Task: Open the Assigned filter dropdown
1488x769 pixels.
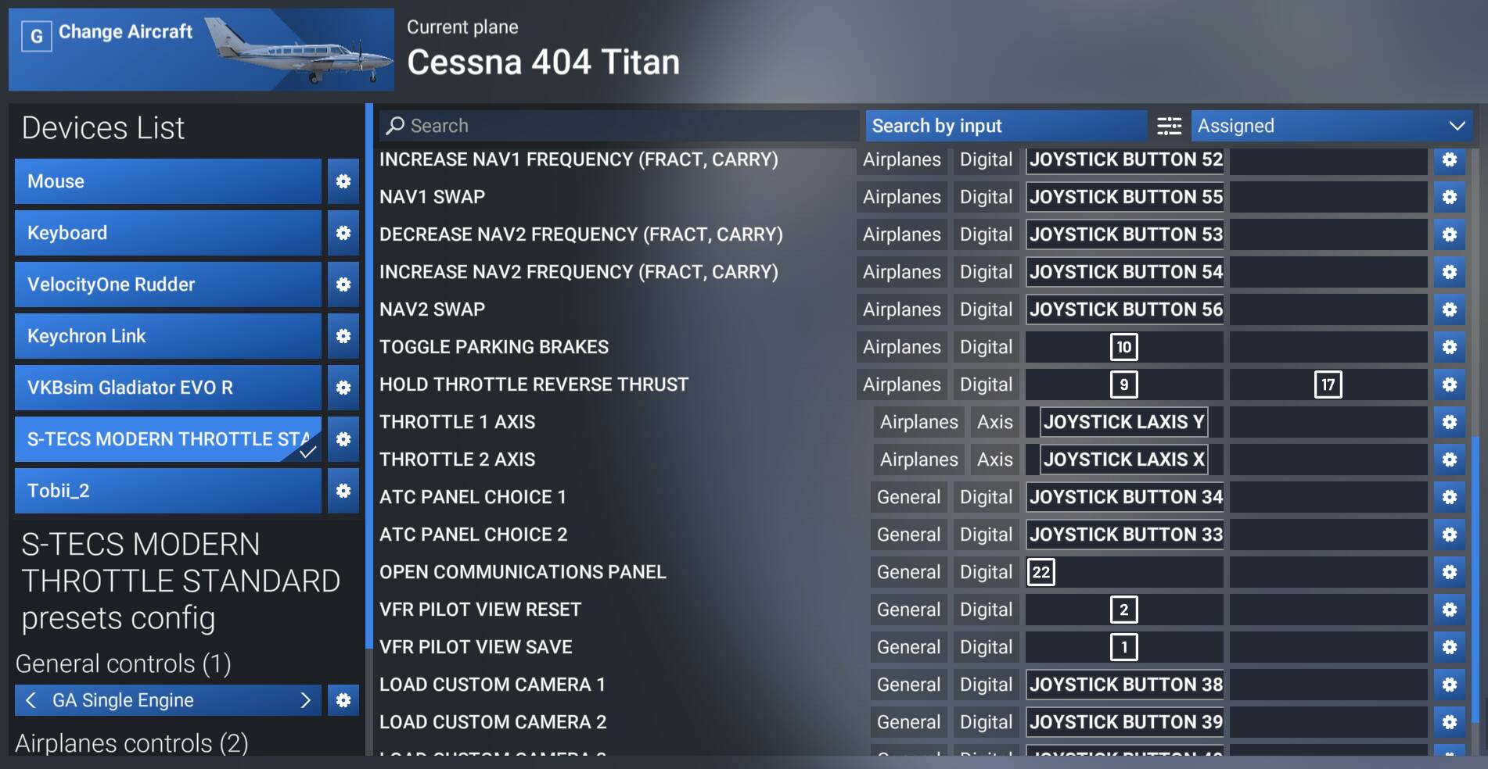Action: [1331, 126]
